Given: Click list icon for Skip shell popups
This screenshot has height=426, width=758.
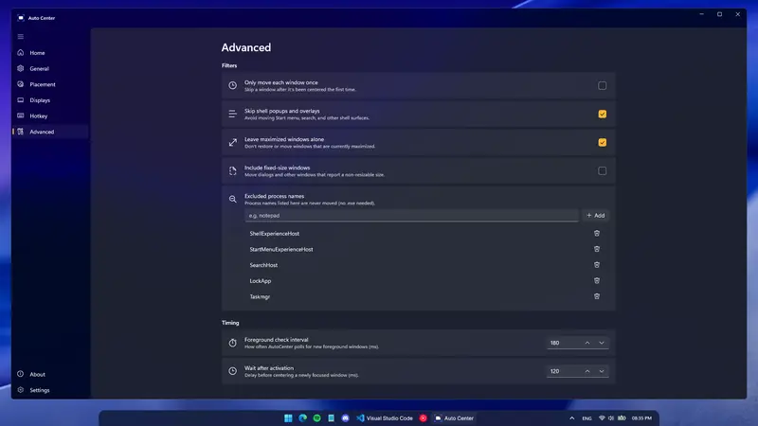Looking at the screenshot, I should coord(232,114).
